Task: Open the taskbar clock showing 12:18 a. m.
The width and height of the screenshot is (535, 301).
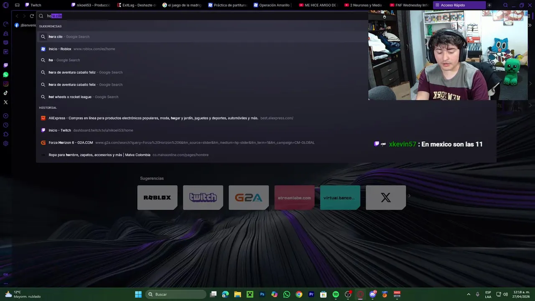Action: tap(521, 294)
